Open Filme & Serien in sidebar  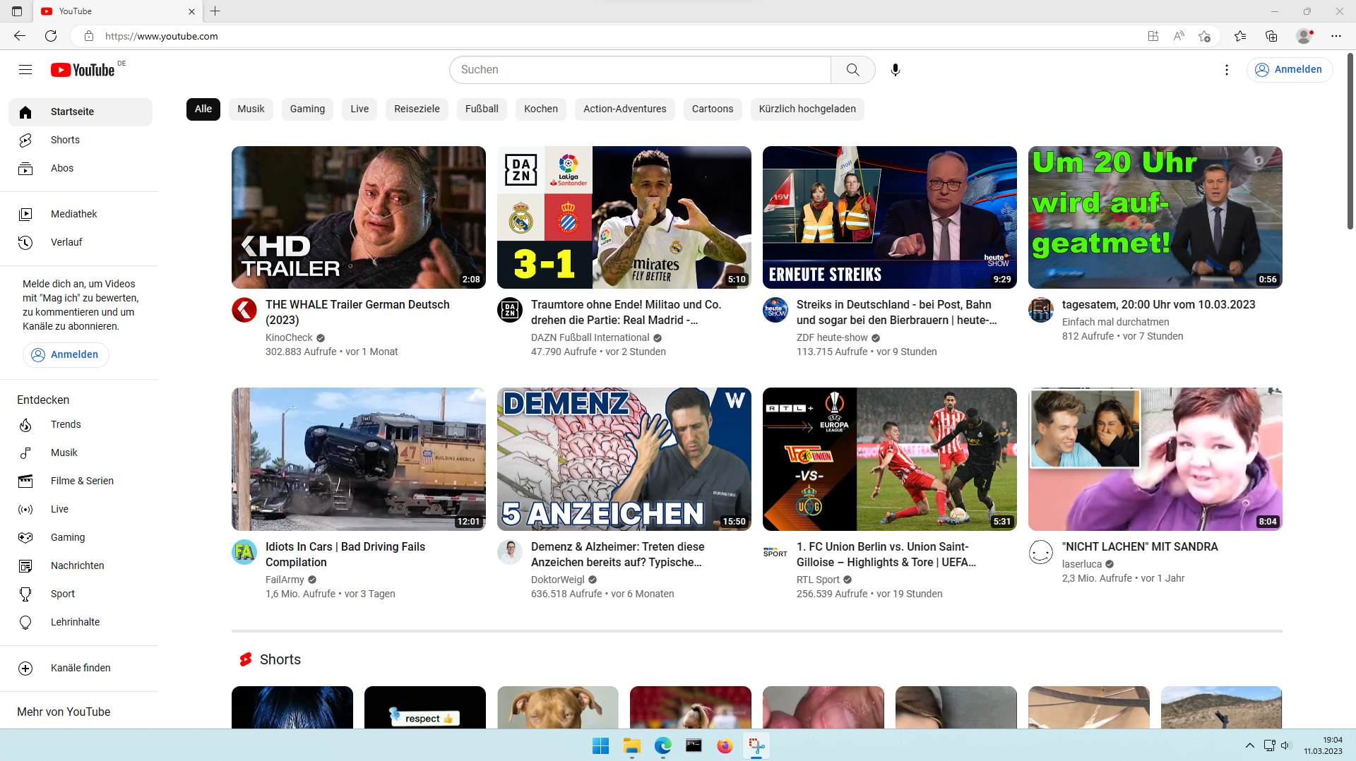pyautogui.click(x=81, y=481)
